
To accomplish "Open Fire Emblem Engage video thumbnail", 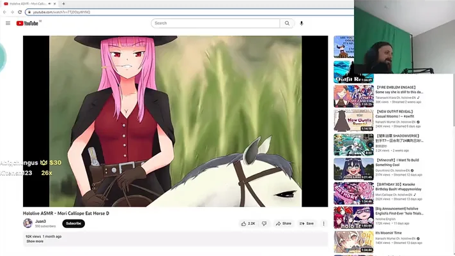I will [x=353, y=96].
